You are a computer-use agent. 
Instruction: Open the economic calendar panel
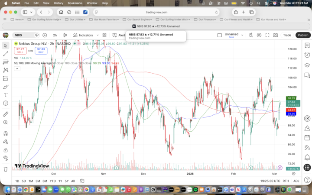307,137
